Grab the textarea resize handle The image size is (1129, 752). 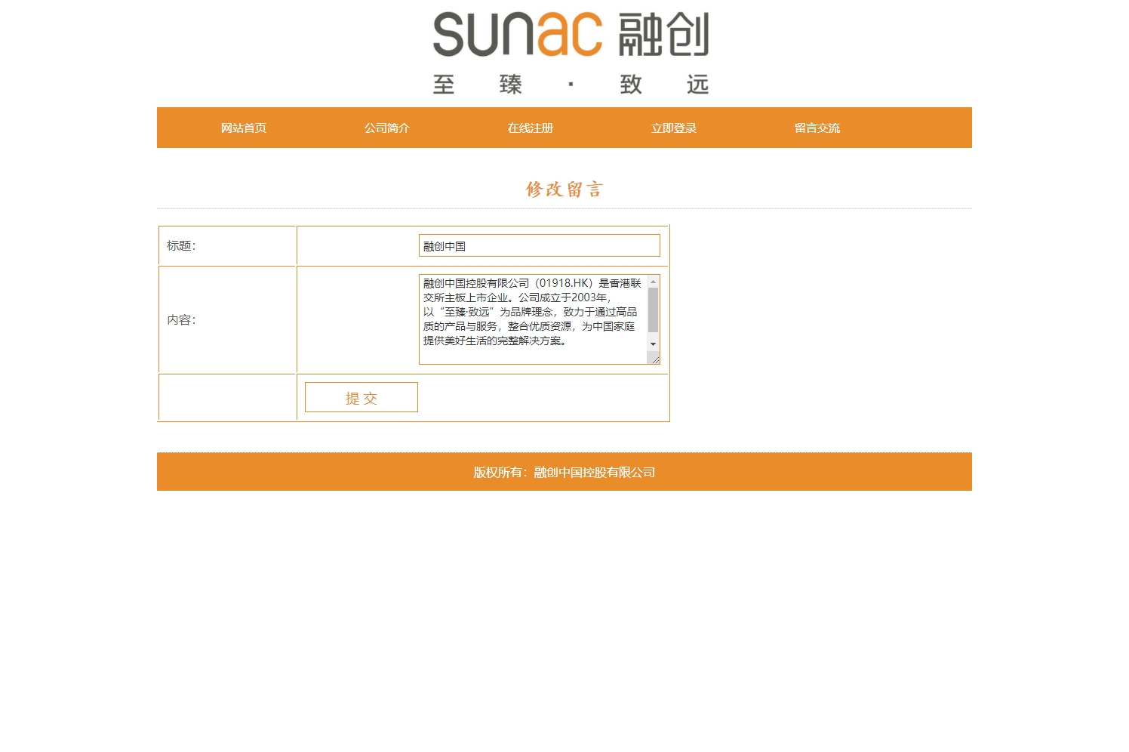point(655,359)
